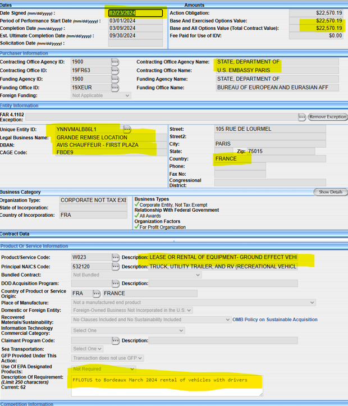
Task: Click Competition Information section header
Action: click(x=26, y=404)
